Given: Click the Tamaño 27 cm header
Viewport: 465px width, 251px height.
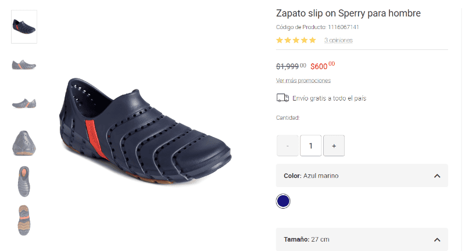Looking at the screenshot, I should (307, 239).
